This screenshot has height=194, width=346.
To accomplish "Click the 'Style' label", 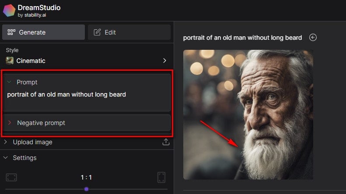I will click(x=12, y=50).
